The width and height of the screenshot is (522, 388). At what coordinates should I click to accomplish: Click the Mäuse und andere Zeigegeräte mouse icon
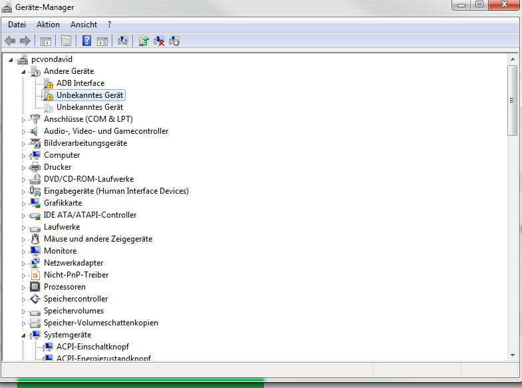(35, 239)
